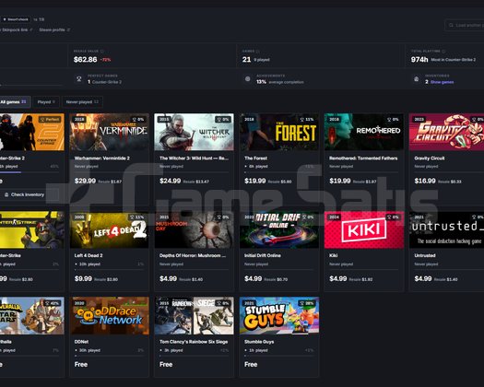Click the trophy 11% badge on The Forest card

[x=307, y=120]
